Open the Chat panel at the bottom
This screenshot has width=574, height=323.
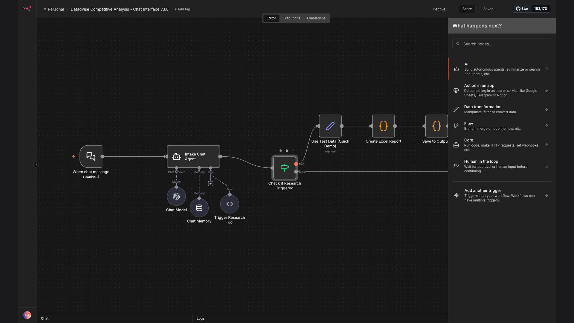45,319
